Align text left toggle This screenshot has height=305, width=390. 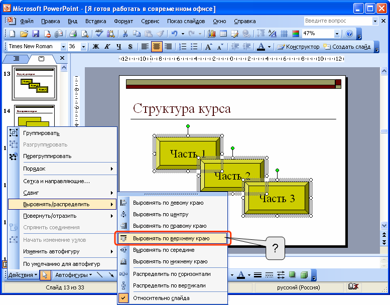[145, 47]
